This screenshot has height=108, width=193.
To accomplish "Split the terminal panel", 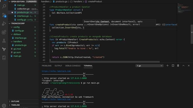I will [173, 66].
